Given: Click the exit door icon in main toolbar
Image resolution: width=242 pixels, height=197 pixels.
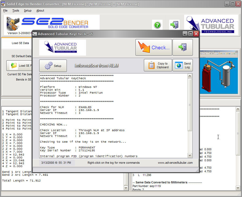Looking at the screenshot, I should (174, 25).
